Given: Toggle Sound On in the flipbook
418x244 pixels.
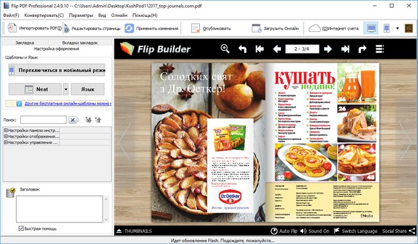Looking at the screenshot, I should [x=315, y=231].
